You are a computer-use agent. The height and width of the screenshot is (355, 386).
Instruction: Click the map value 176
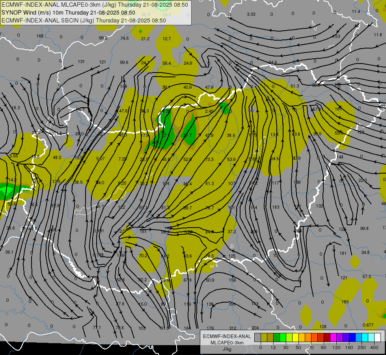coord(210,328)
